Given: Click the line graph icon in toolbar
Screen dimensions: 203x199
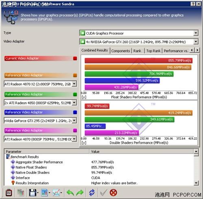Looking at the screenshot, I should 56,193.
